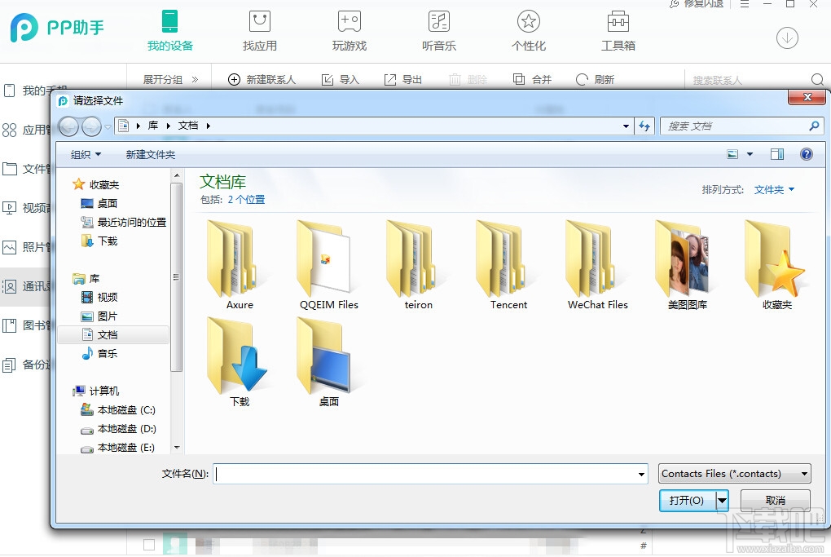Open the 听音乐 music icon
The width and height of the screenshot is (831, 557).
point(438,22)
